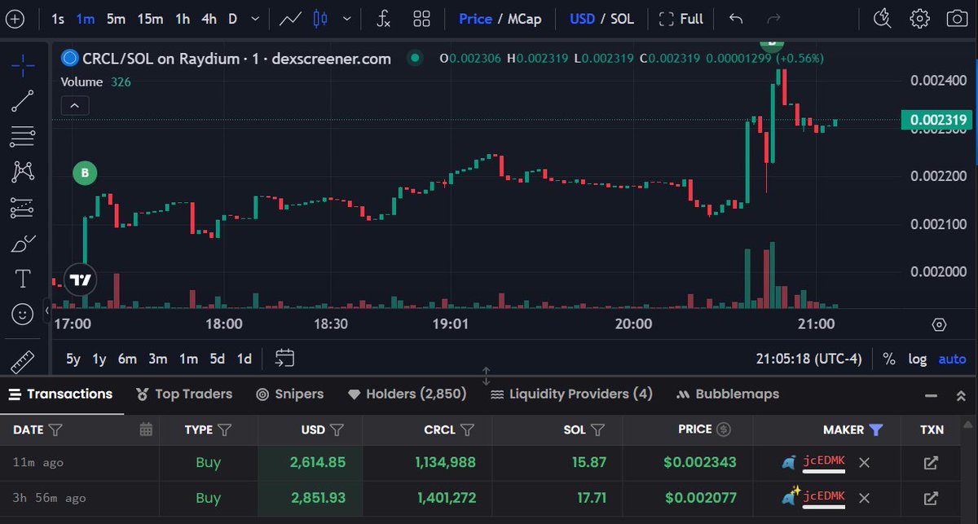Open the CRCL column filter
This screenshot has width=978, height=524.
point(467,429)
